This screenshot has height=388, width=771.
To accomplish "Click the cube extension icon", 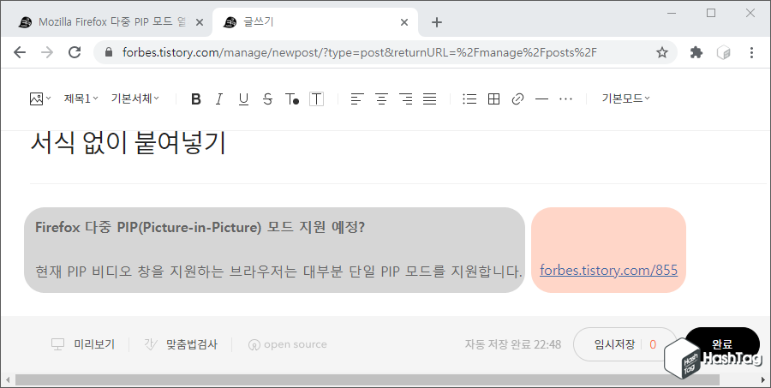I will [724, 52].
